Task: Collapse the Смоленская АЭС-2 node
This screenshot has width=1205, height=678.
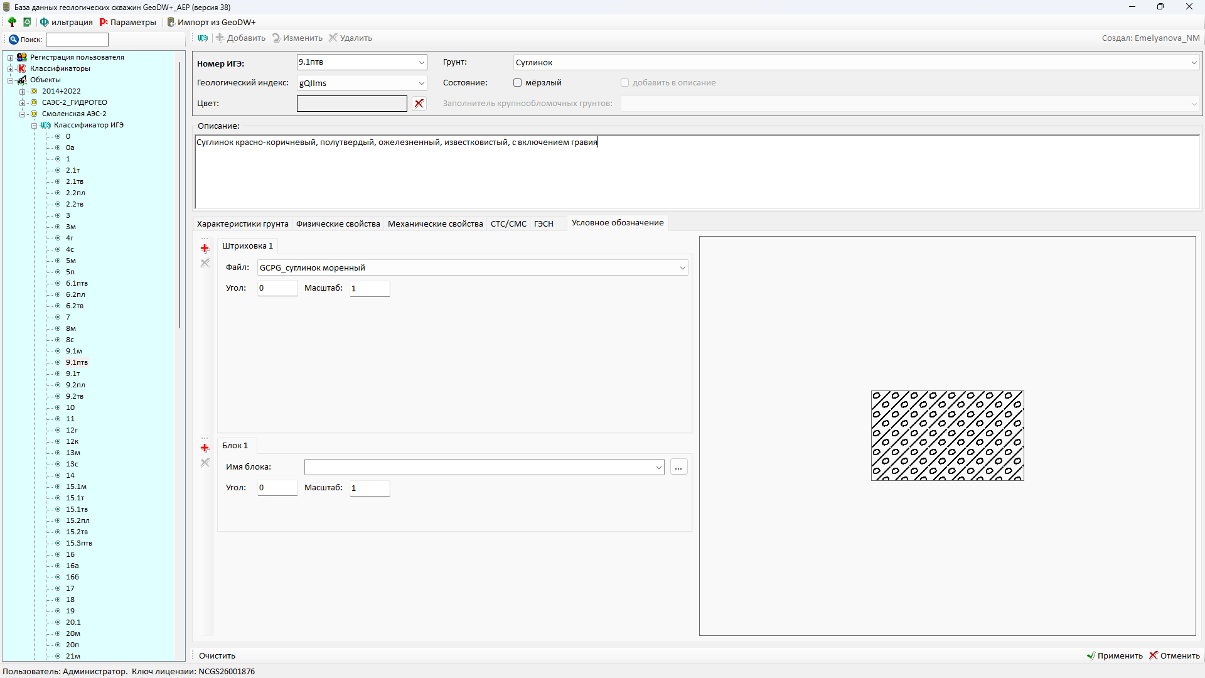Action: point(22,114)
